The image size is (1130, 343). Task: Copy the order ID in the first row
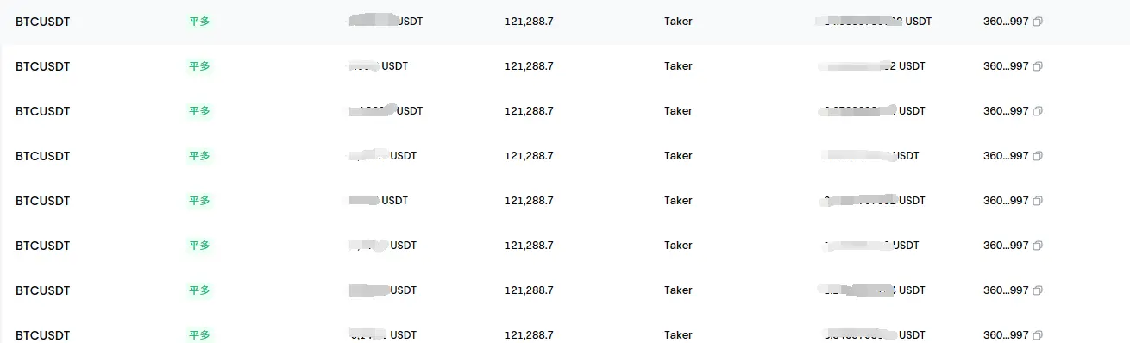(x=1038, y=22)
